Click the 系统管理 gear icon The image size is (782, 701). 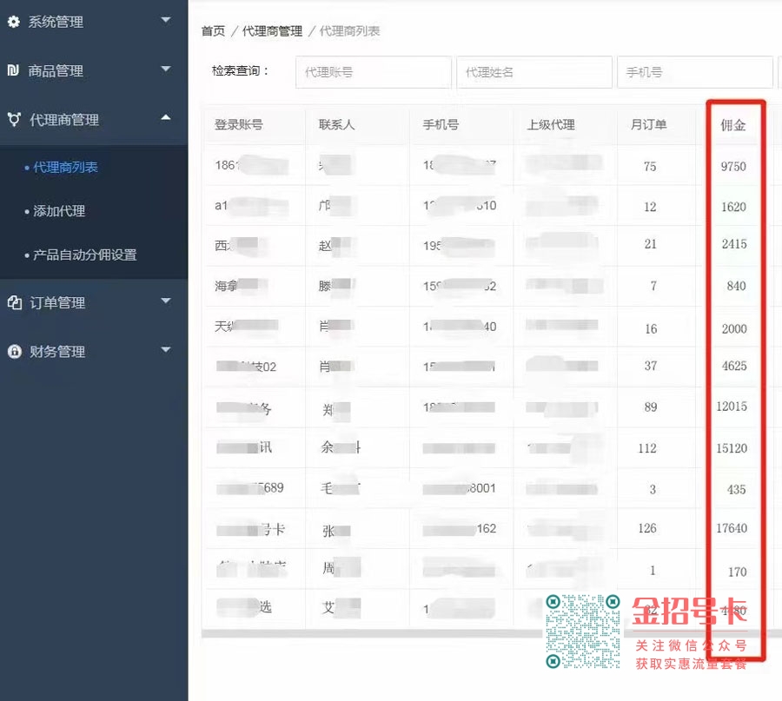14,22
